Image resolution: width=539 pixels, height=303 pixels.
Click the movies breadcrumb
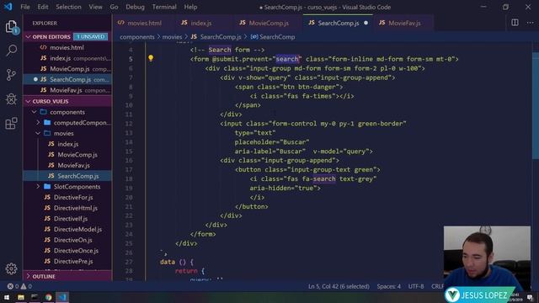(x=172, y=37)
